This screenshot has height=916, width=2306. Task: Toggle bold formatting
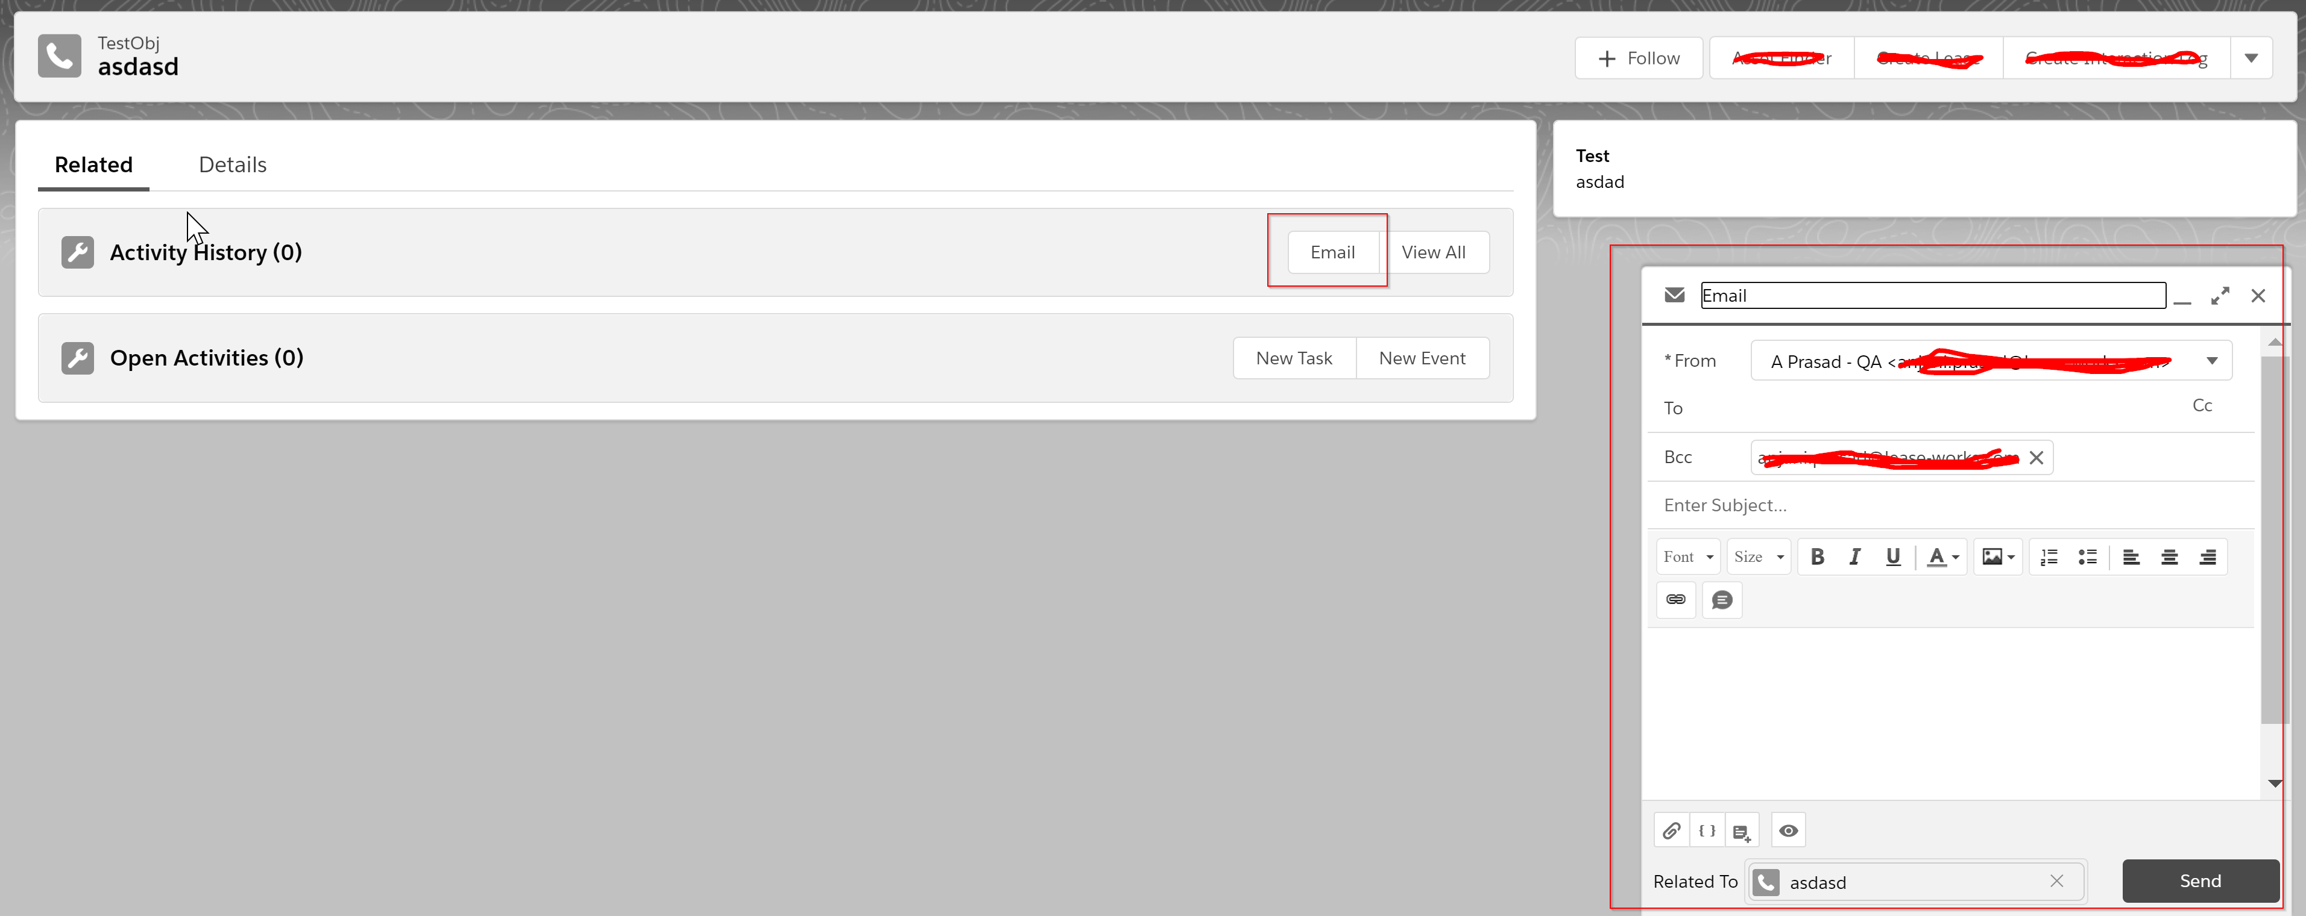[1817, 557]
